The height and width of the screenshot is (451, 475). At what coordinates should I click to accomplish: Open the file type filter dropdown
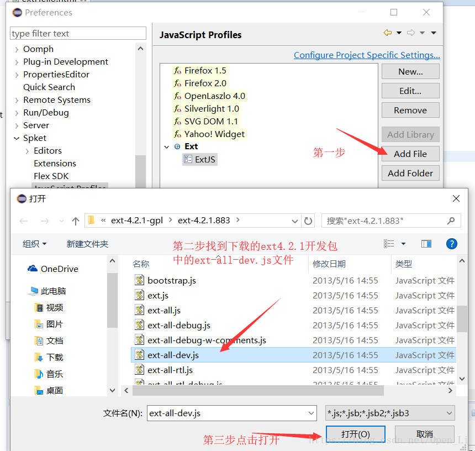pos(390,413)
